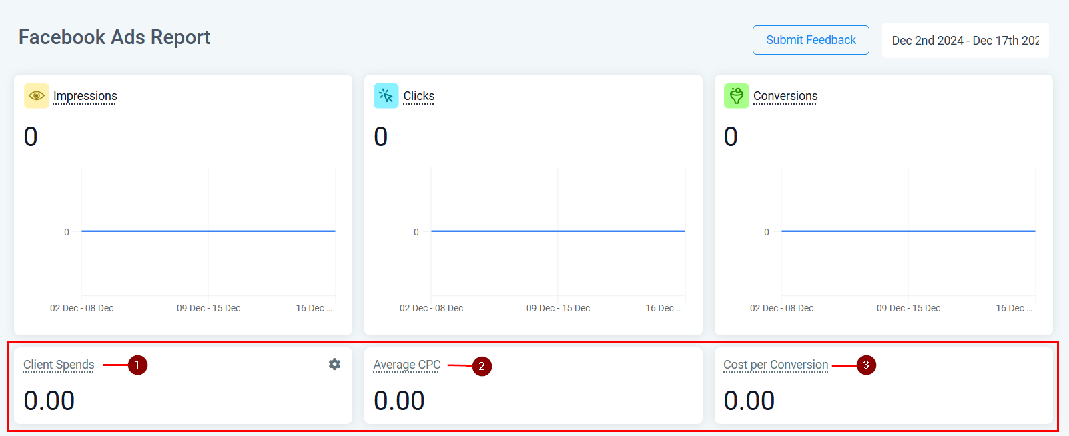The height and width of the screenshot is (436, 1069).
Task: Click the Client Spends label
Action: (59, 365)
